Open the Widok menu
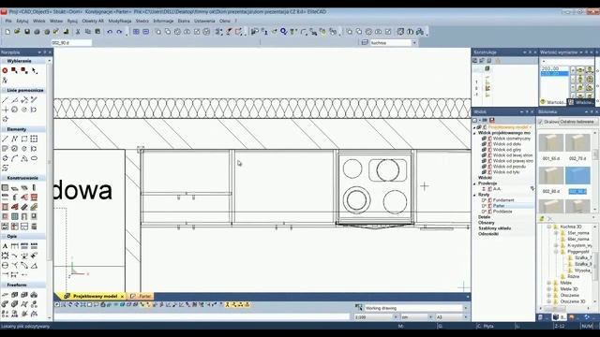The height and width of the screenshot is (337, 600). 39,21
